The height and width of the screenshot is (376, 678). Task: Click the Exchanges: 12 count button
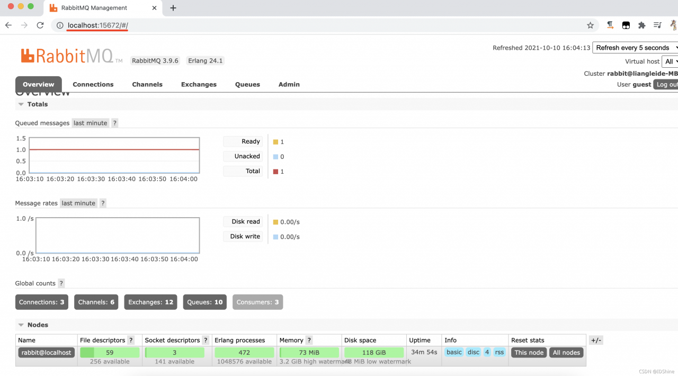tap(150, 302)
